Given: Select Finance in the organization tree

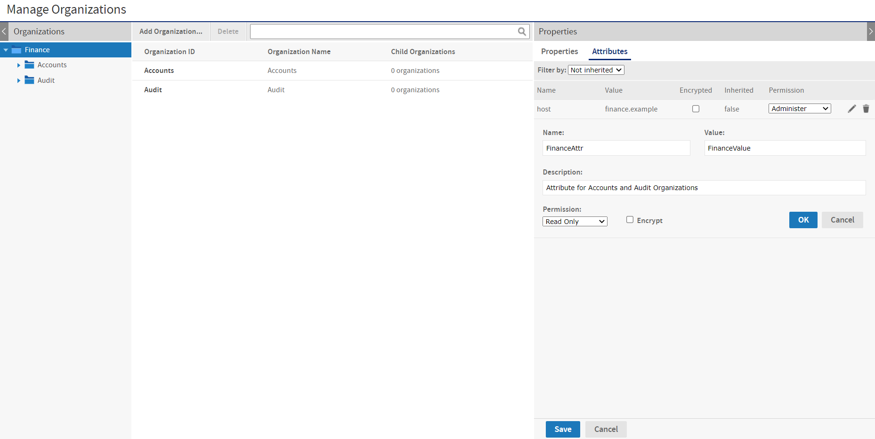Looking at the screenshot, I should tap(37, 50).
